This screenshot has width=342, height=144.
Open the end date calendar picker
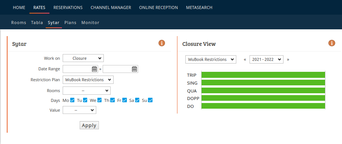click(134, 69)
